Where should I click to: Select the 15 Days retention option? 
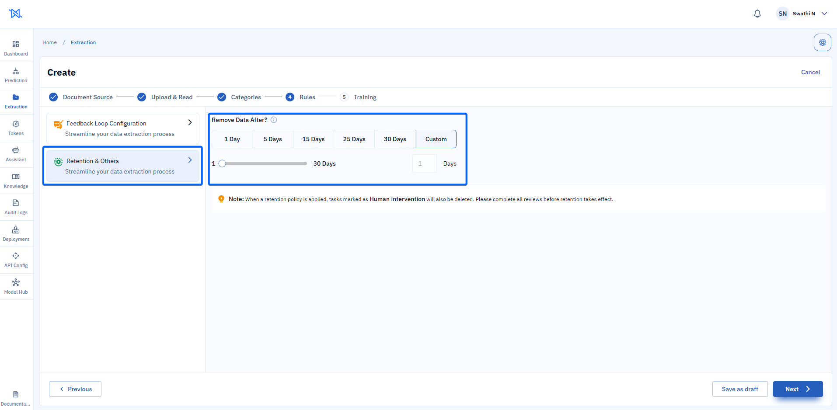pyautogui.click(x=314, y=139)
